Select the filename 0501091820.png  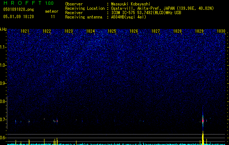pos(19,9)
